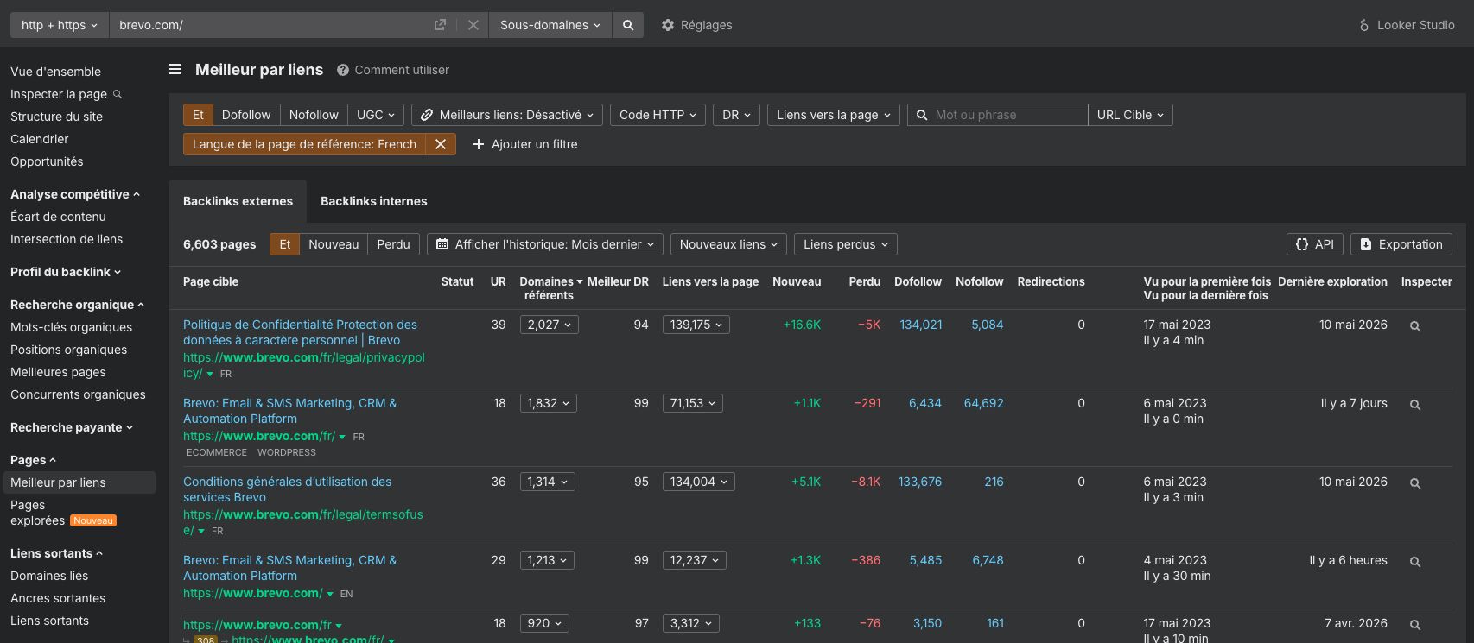The image size is (1474, 643).
Task: Inspect the Conditions générales row magnifier
Action: click(1415, 483)
